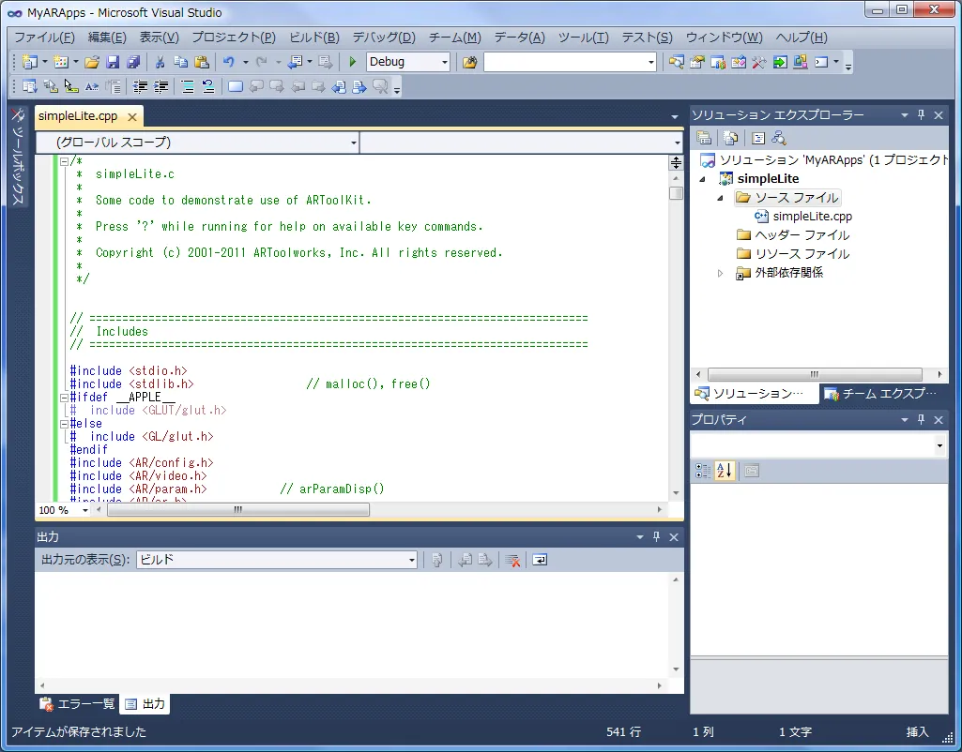Click the Solution Explorer horizontal scrollbar
The width and height of the screenshot is (962, 752).
point(815,374)
